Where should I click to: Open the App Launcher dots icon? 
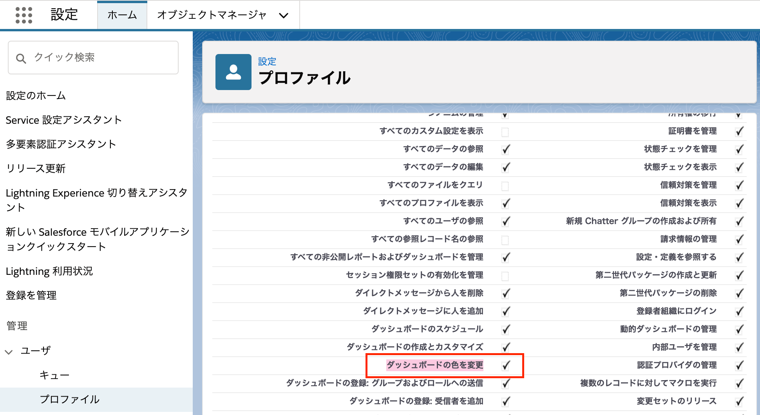pyautogui.click(x=24, y=15)
